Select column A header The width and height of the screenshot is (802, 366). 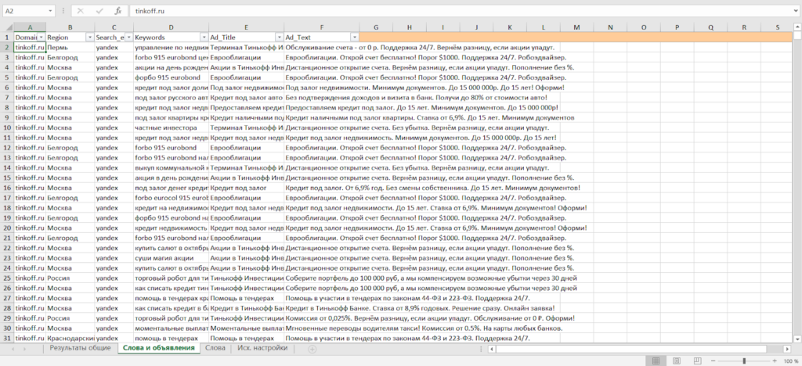[30, 27]
